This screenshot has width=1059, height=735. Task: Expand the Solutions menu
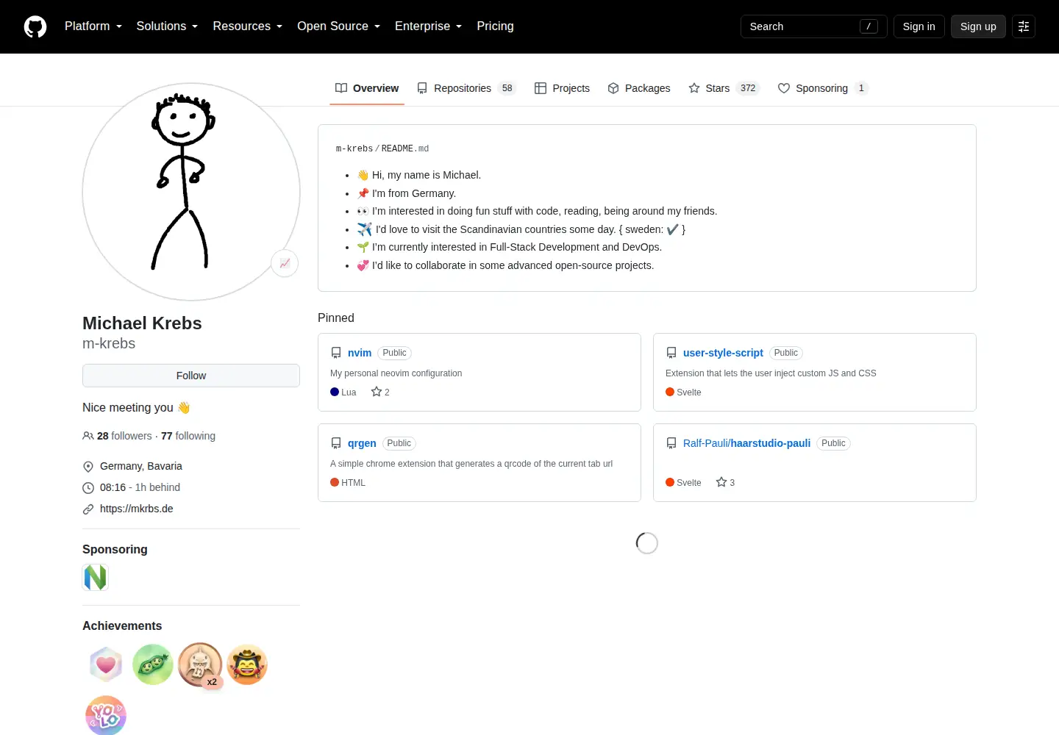pyautogui.click(x=167, y=26)
